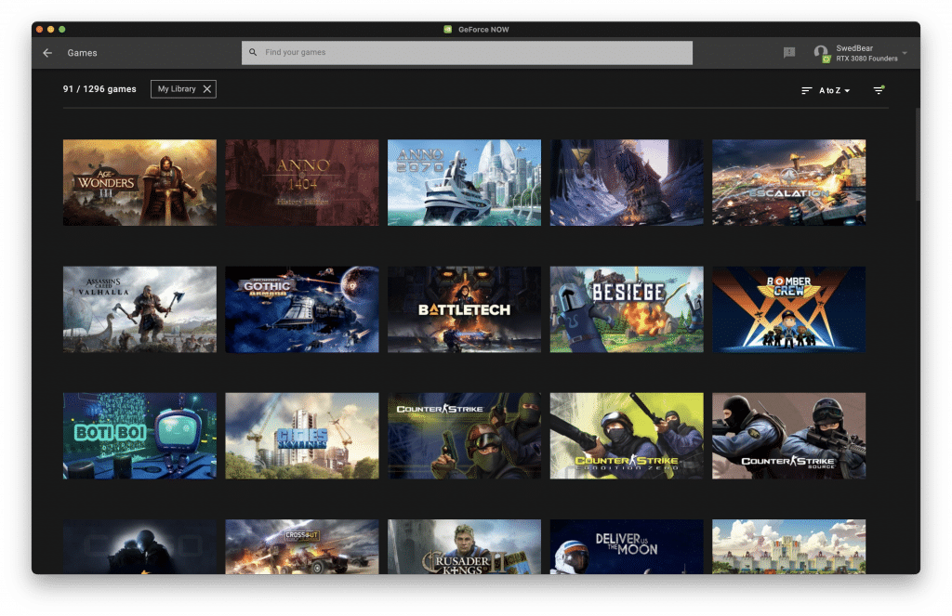
Task: Open the Gothic Armada game thumbnail
Action: point(302,309)
